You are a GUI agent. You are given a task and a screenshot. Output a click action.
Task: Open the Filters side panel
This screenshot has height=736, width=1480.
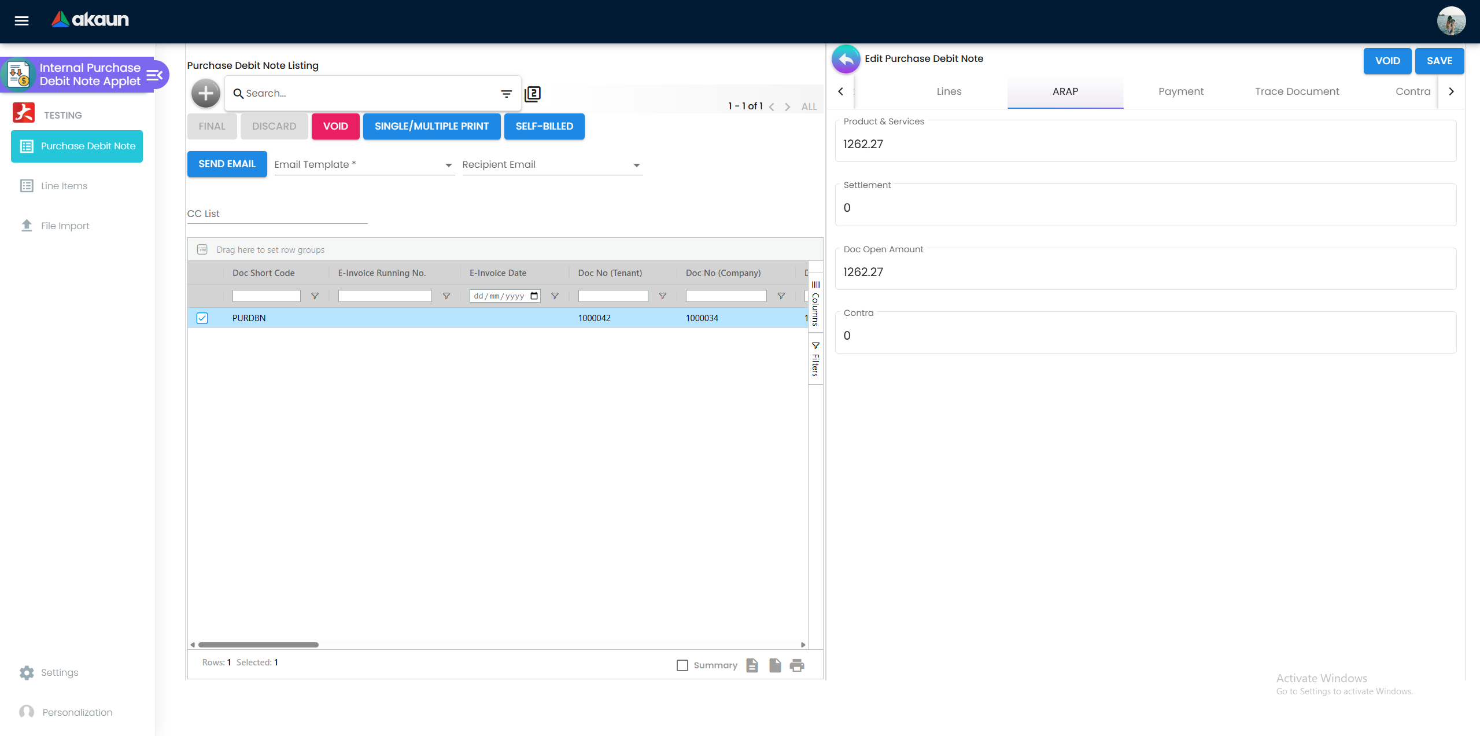point(815,360)
